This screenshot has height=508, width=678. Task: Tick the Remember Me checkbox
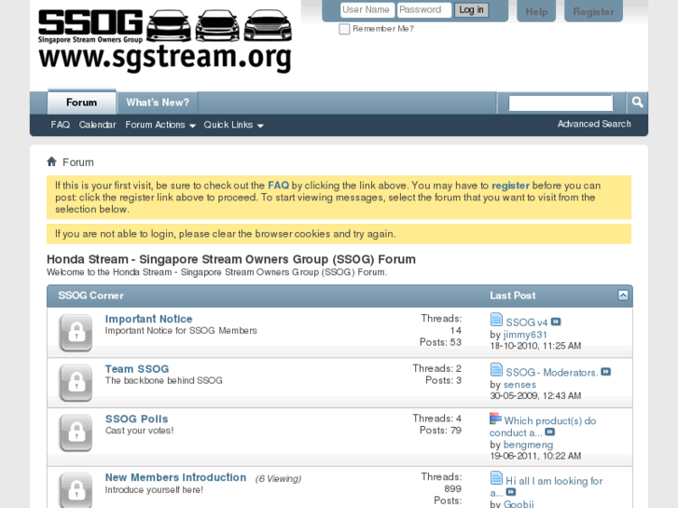click(344, 29)
